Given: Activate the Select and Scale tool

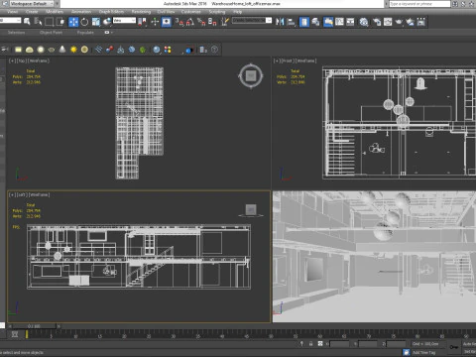Looking at the screenshot, I should [x=95, y=22].
